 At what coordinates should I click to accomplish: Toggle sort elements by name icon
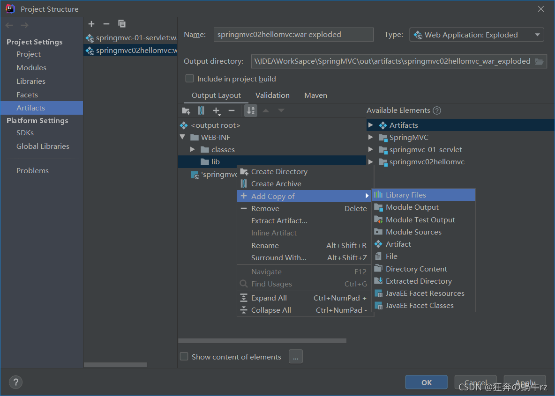point(251,110)
